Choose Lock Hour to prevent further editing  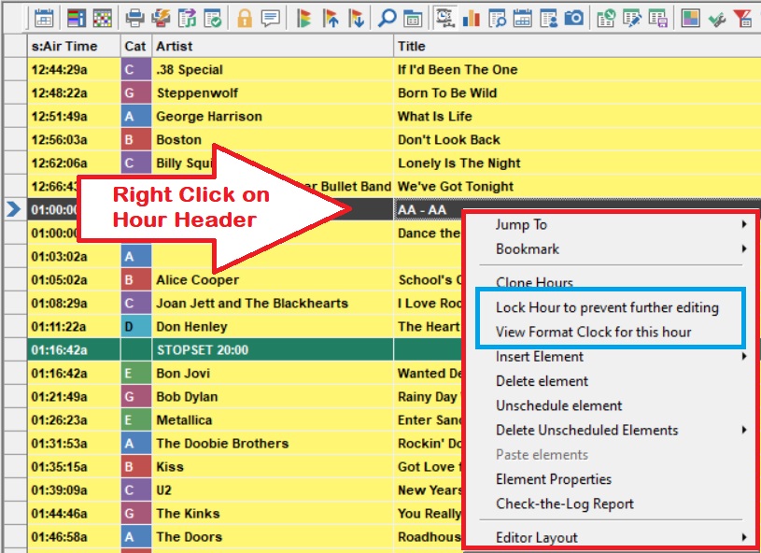(607, 307)
